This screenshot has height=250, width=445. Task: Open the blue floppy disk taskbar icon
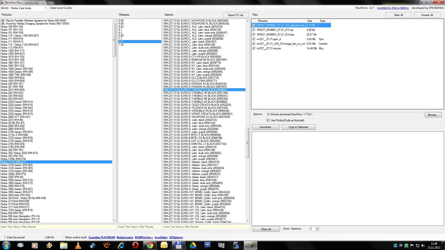(178, 245)
